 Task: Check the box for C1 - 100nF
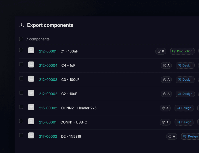(x=21, y=50)
